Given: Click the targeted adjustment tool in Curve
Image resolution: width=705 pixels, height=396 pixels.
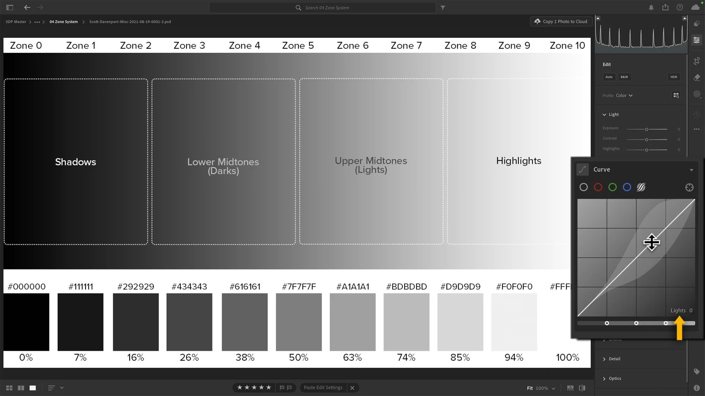Looking at the screenshot, I should [689, 187].
